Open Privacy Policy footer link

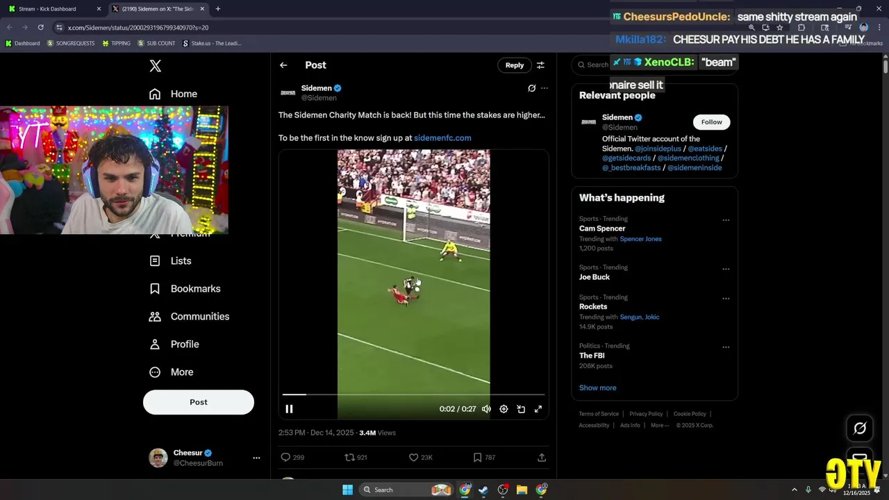click(x=646, y=414)
